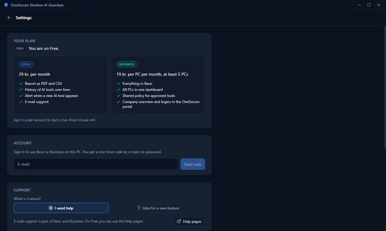Click the BUSINESS plan badge

pos(126,64)
